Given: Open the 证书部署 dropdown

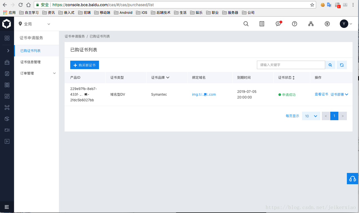Looking at the screenshot, I should point(339,95).
